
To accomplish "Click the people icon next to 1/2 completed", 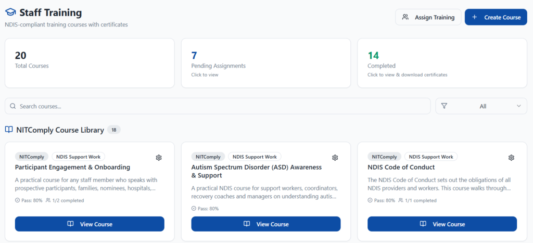I will [48, 200].
